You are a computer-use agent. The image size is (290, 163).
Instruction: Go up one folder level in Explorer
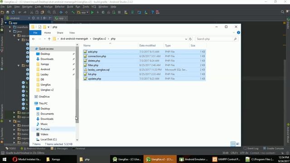click(x=49, y=39)
